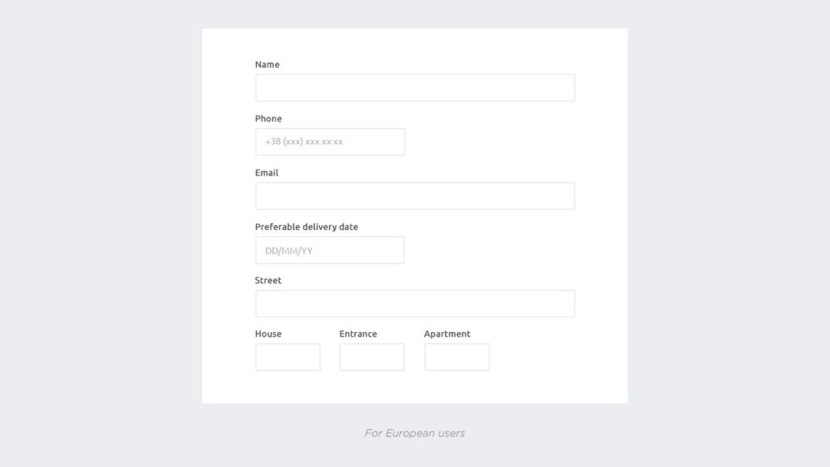The width and height of the screenshot is (830, 467).
Task: Click the "Street" field label
Action: (268, 281)
